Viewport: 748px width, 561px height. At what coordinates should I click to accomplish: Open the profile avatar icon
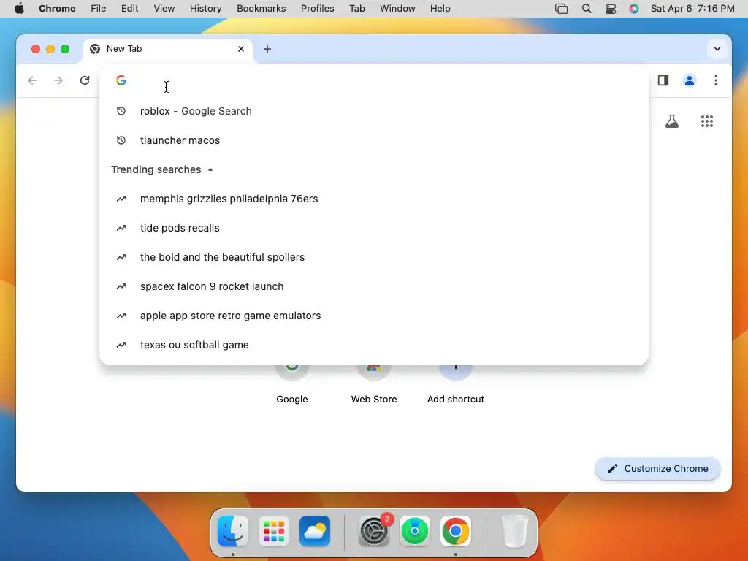(x=690, y=80)
